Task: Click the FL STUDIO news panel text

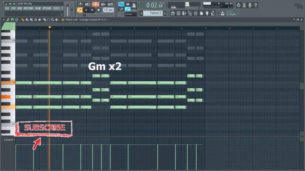Action: coord(231,13)
